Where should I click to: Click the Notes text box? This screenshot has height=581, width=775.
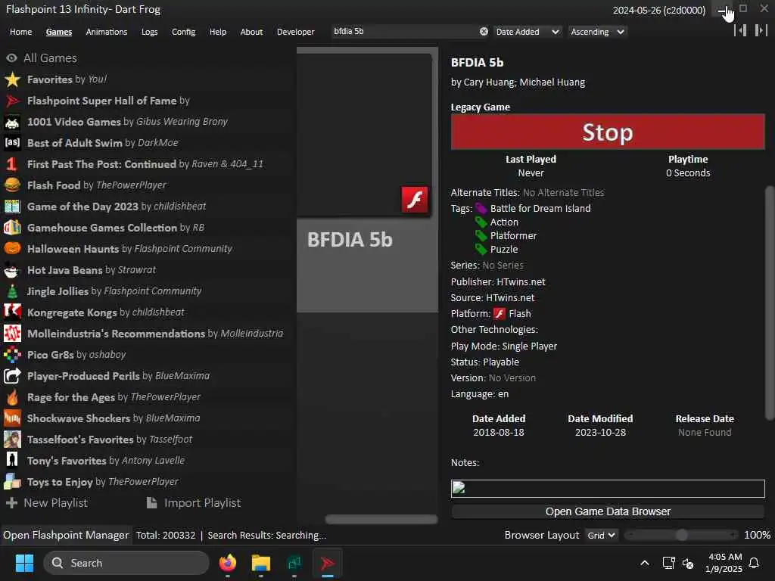click(x=608, y=489)
